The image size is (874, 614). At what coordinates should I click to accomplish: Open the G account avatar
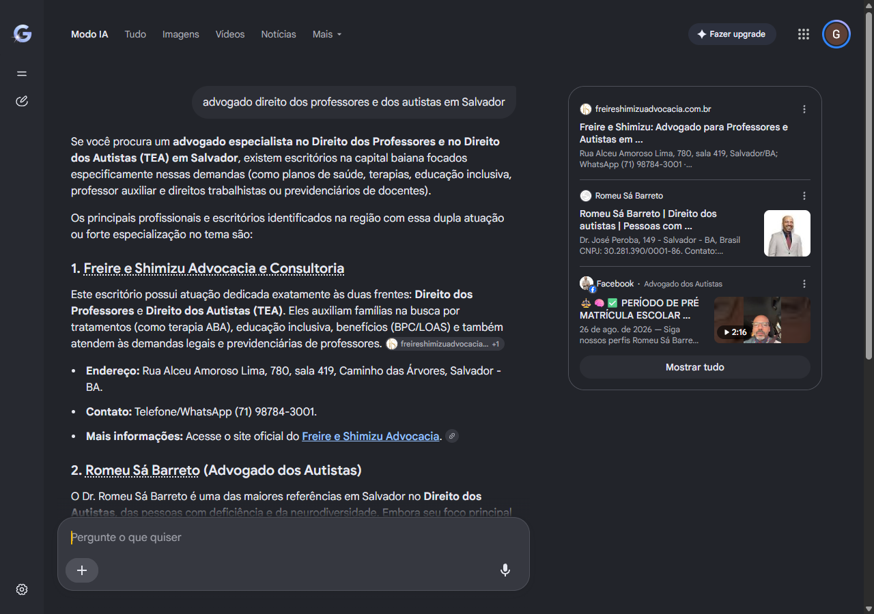tap(836, 34)
